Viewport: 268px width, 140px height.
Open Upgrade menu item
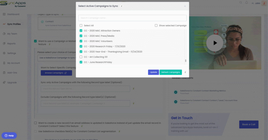pyautogui.click(x=12, y=82)
